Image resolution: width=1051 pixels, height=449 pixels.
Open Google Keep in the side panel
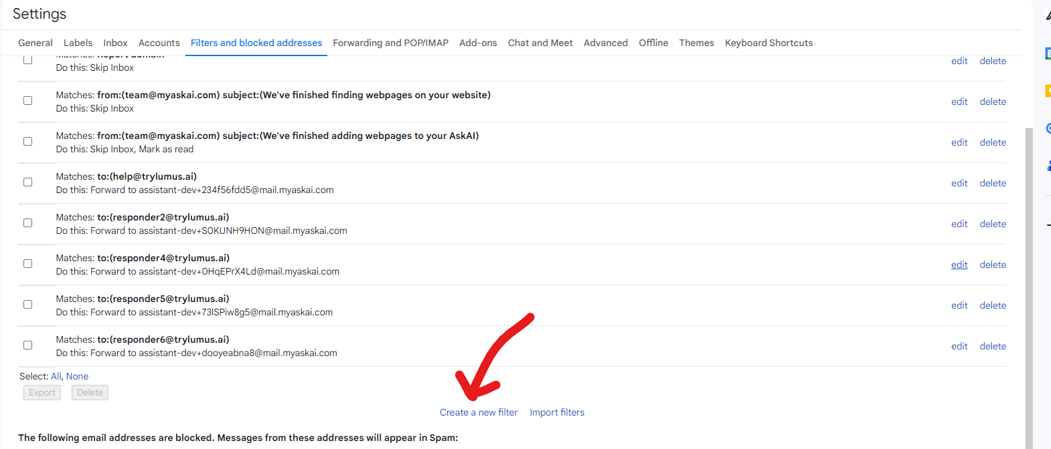[1048, 91]
